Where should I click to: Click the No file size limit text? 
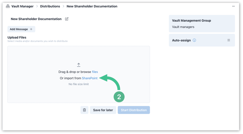tap(79, 84)
